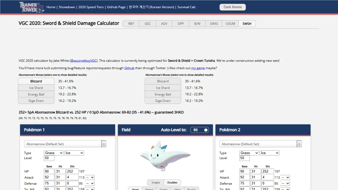Screen dimensions: 338x190
Task: Open Pokémon 2 Grass type dropdown
Action: [x=249, y=153]
